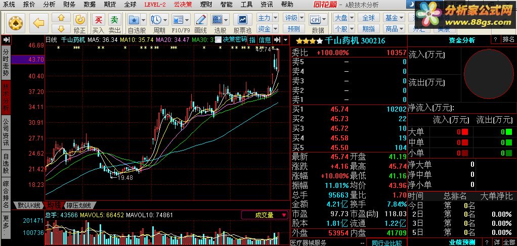Click the ? icon beside 业绩预测
This screenshot has width=517, height=246.
(487, 242)
